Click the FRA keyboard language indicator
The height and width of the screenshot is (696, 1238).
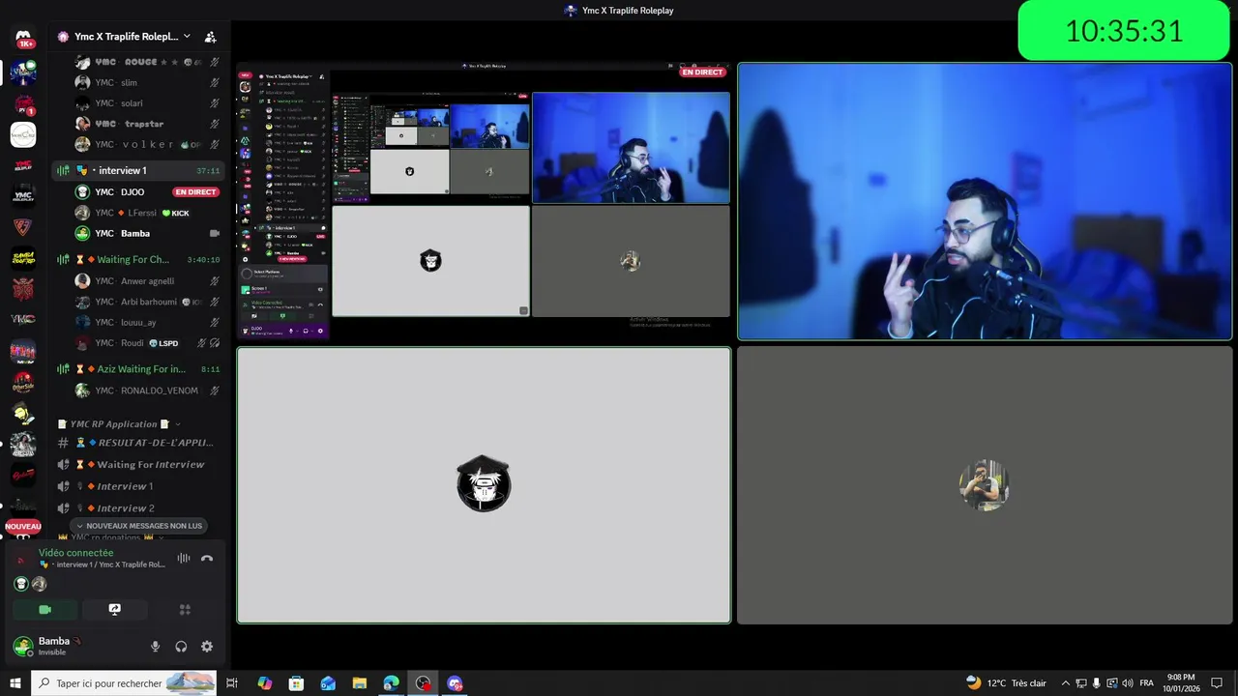coord(1146,683)
